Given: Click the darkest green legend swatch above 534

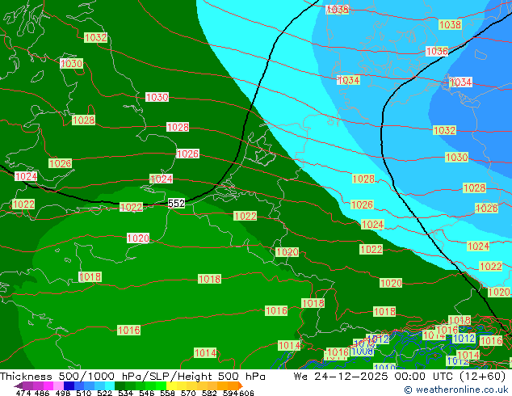Looking at the screenshot, I should click(x=120, y=385).
